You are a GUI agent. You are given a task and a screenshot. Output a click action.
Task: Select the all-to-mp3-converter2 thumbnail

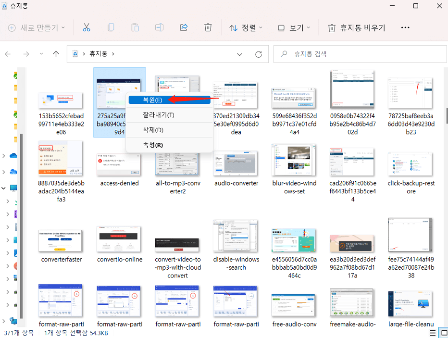pos(177,164)
